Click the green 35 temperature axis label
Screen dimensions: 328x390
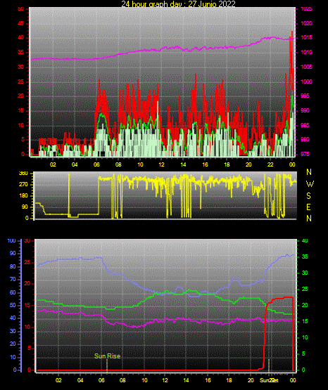coord(305,257)
